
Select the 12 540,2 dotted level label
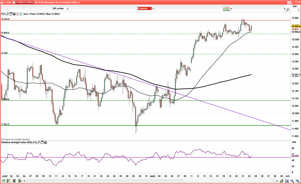click(x=5, y=33)
